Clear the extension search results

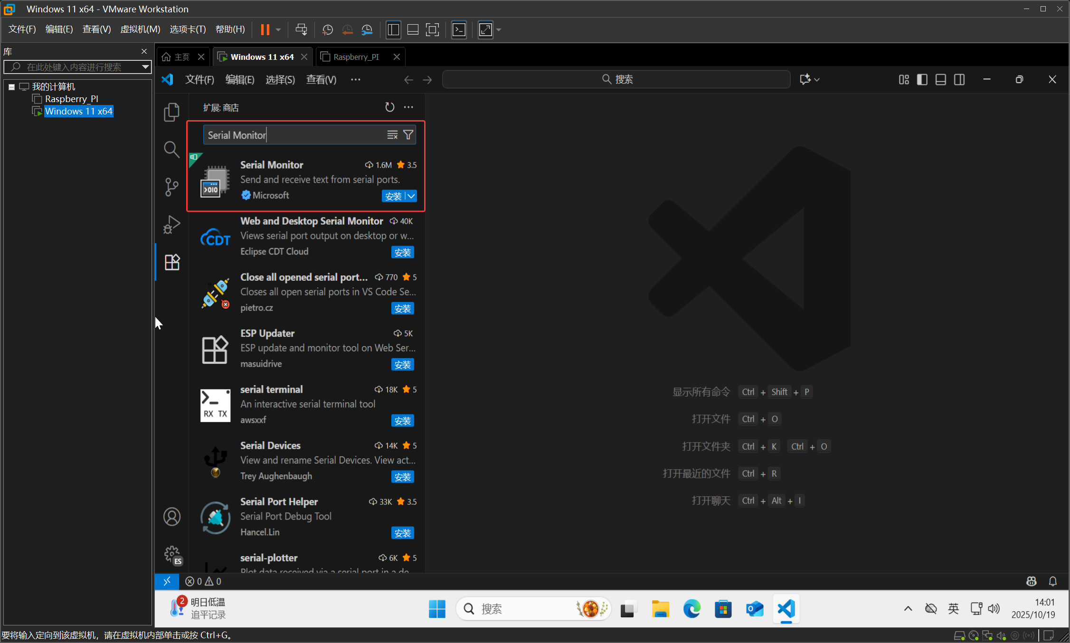pos(392,134)
